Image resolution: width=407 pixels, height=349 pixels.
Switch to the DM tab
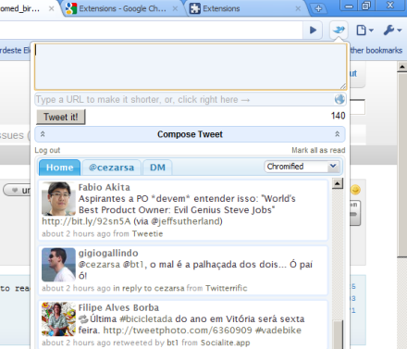coord(157,168)
